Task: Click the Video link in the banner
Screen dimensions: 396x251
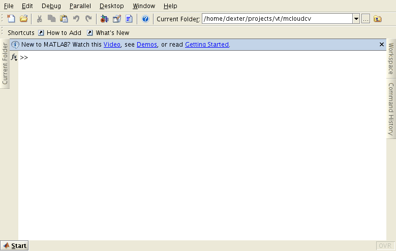Action: pyautogui.click(x=112, y=45)
